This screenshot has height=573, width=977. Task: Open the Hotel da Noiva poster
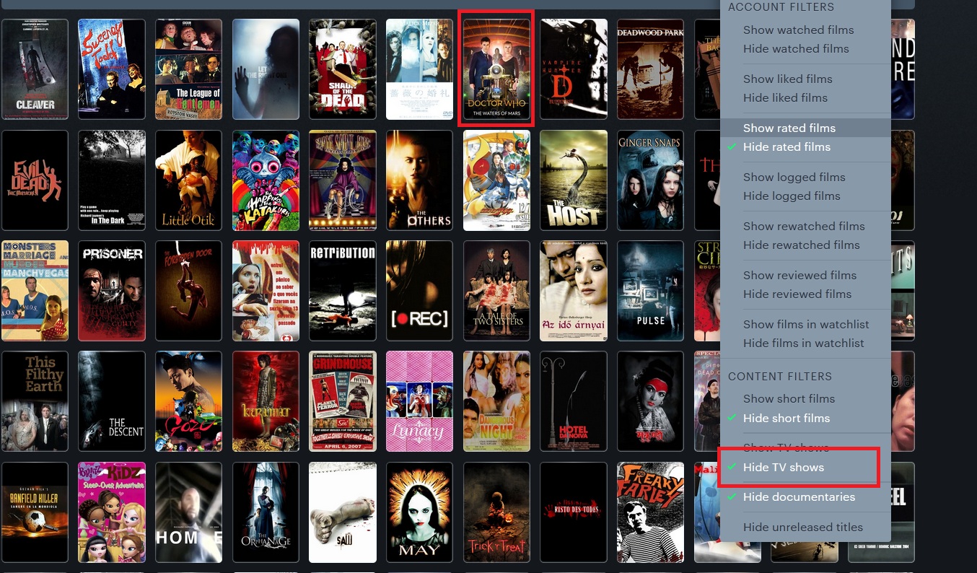[x=574, y=402]
